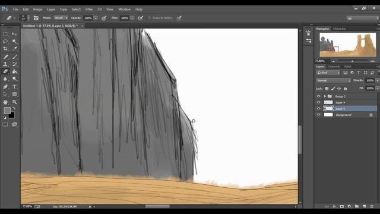Viewport: 380px width, 214px height.
Task: Select the Dodge tool
Action: [14, 79]
